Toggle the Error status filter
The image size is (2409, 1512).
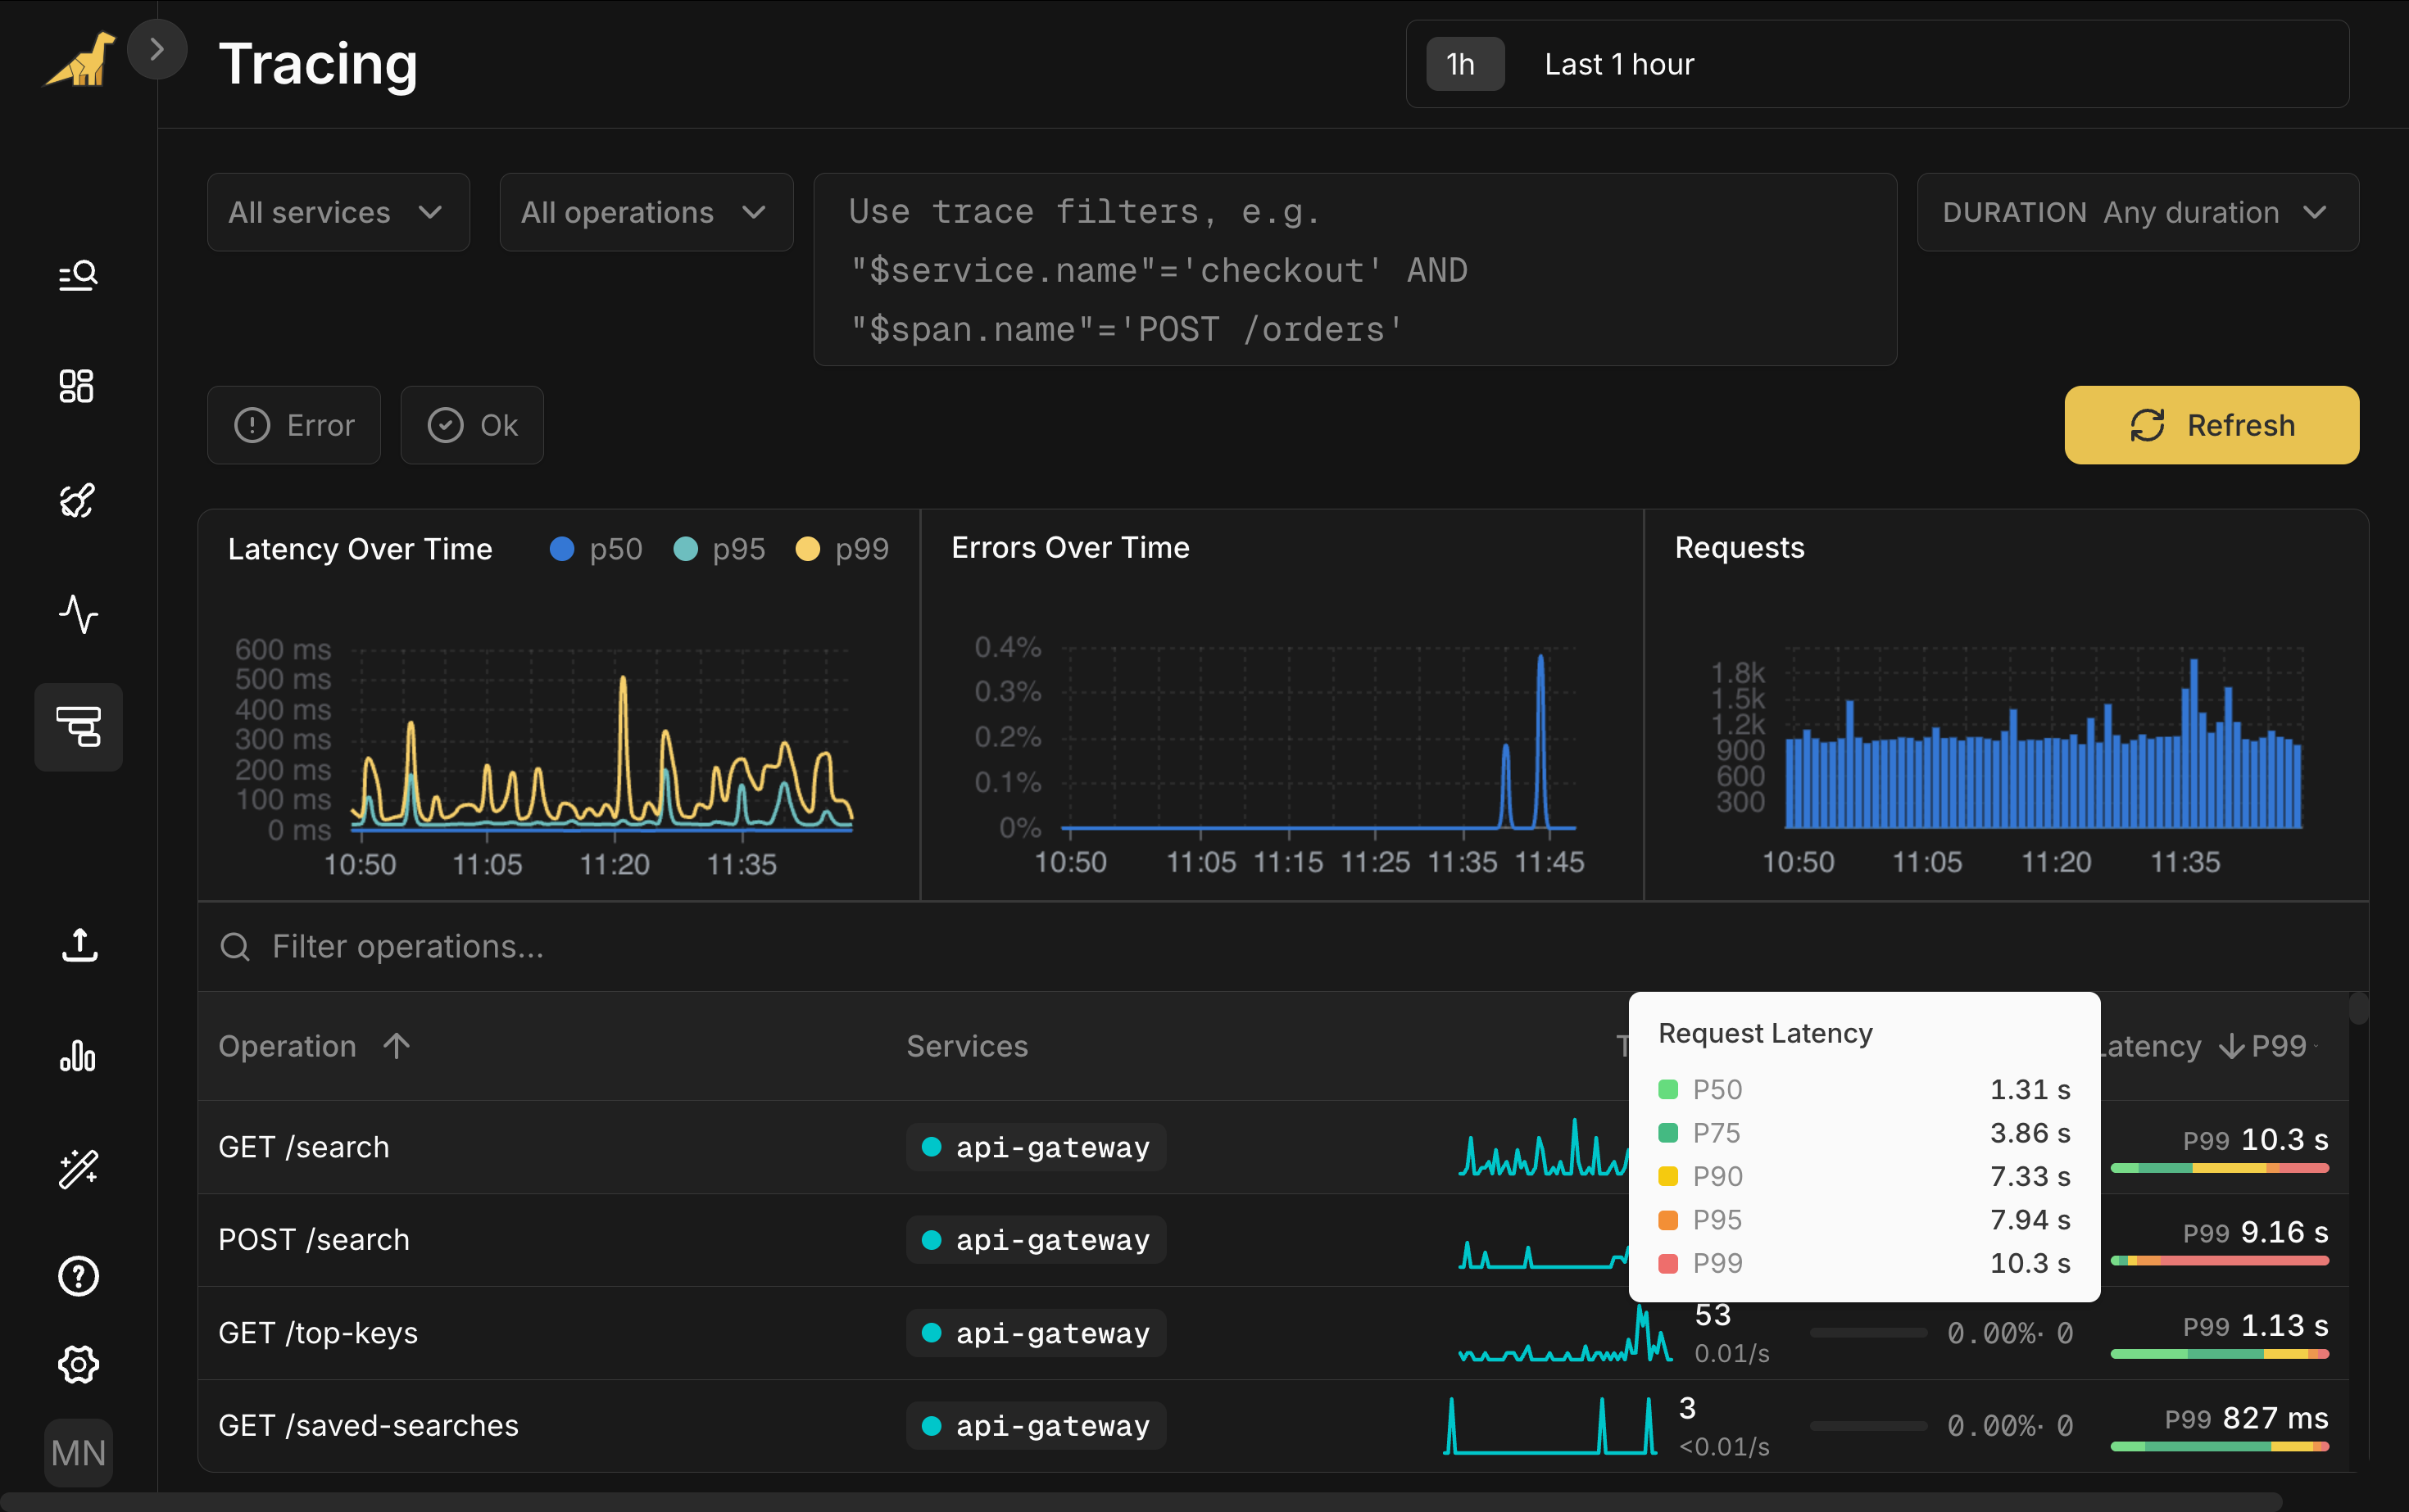[x=294, y=425]
